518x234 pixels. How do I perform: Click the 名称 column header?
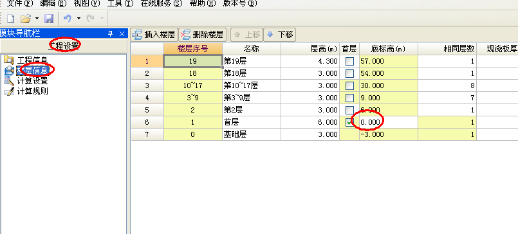pyautogui.click(x=252, y=49)
